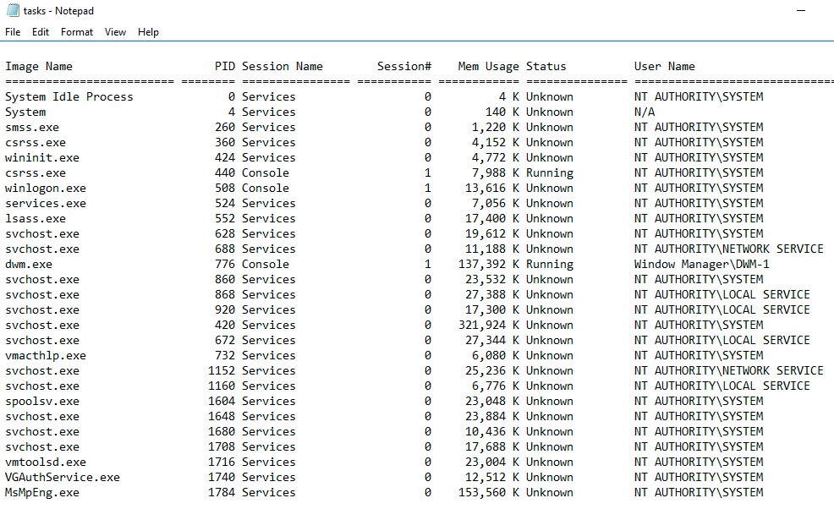Image resolution: width=834 pixels, height=509 pixels.
Task: Click on the 'VGAuthService.exe' process name
Action: tap(63, 477)
